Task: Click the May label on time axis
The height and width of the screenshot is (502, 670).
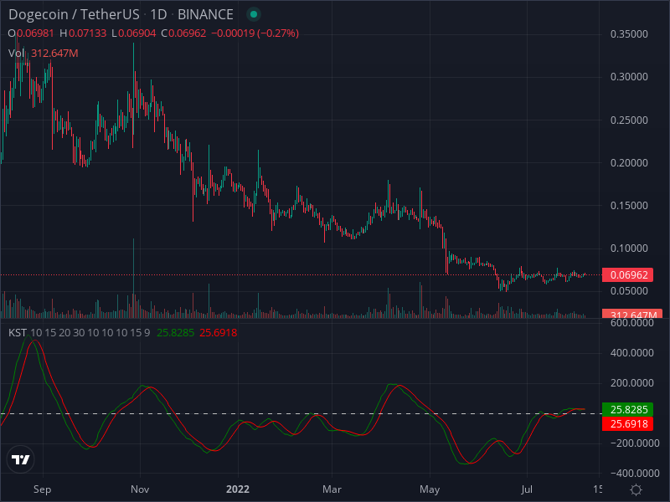Action: (430, 489)
